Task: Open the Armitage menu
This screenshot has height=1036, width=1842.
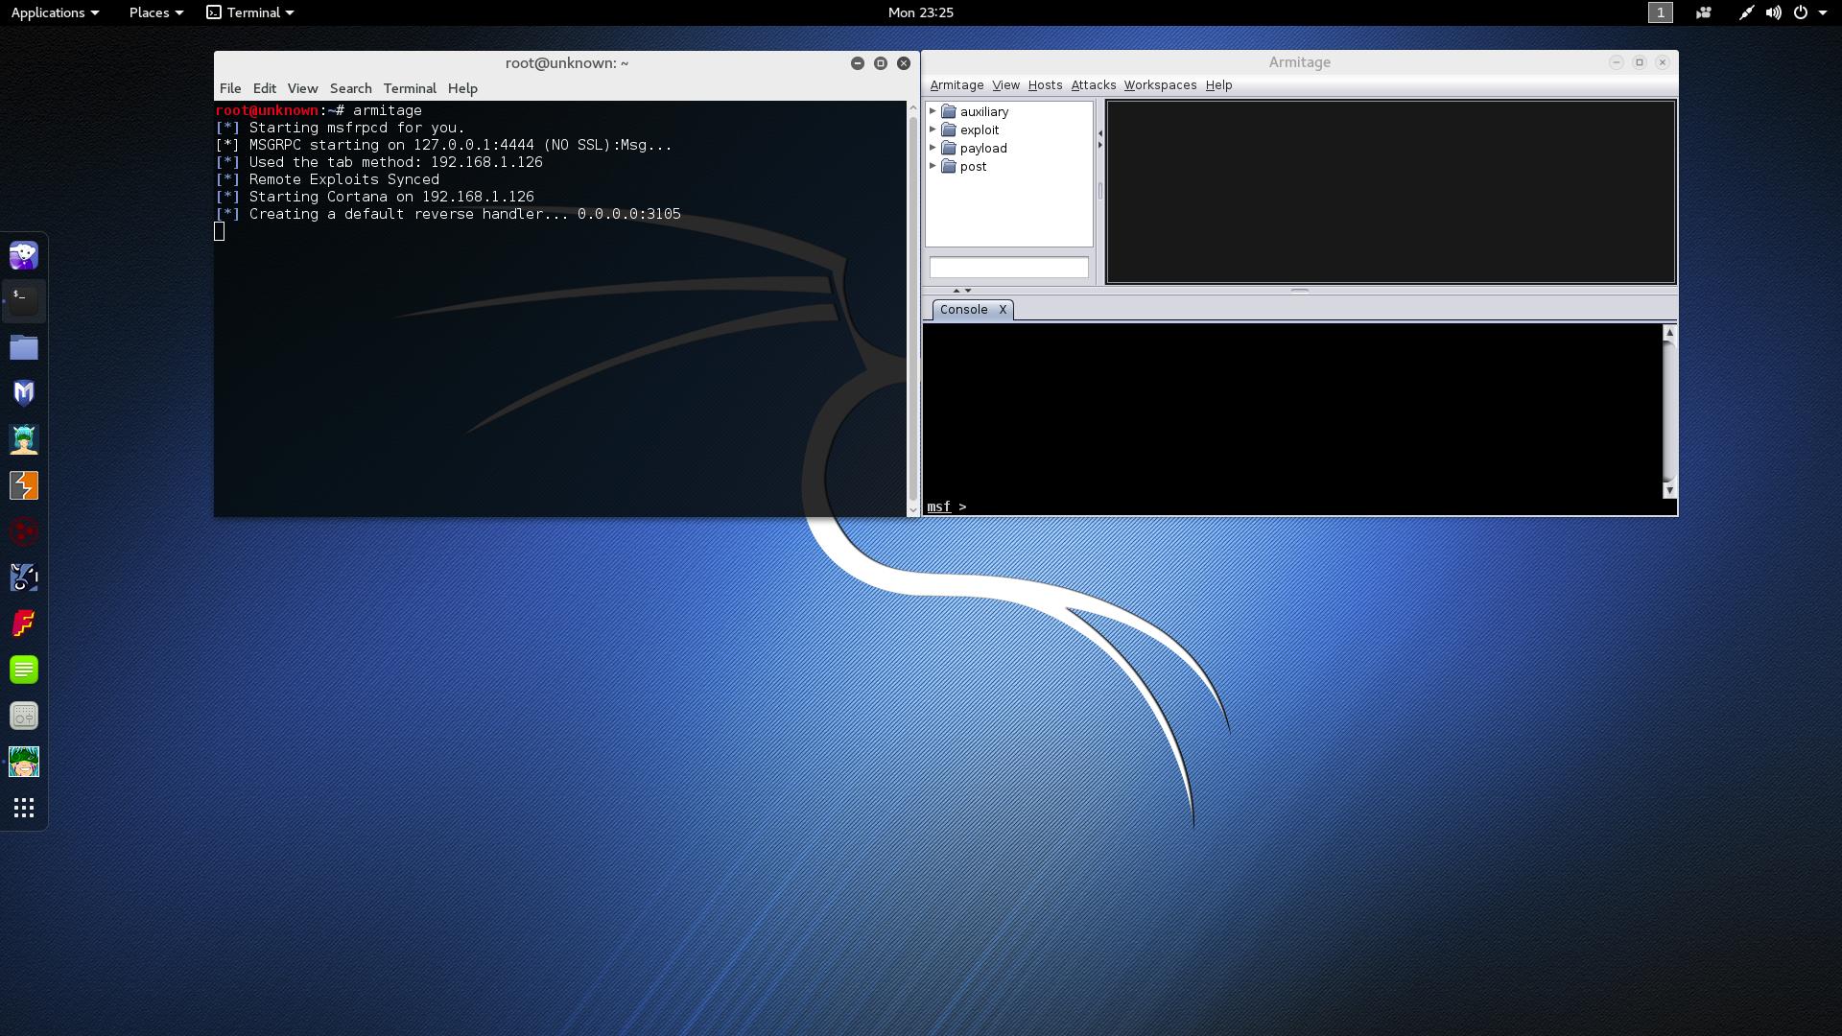Action: 956,85
